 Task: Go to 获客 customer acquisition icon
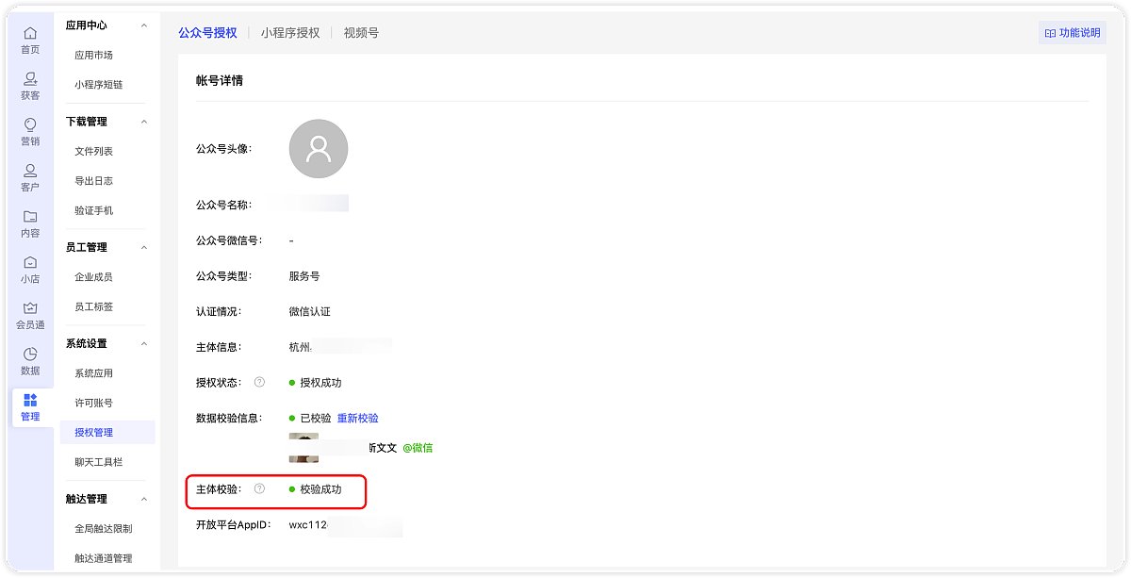(x=30, y=79)
